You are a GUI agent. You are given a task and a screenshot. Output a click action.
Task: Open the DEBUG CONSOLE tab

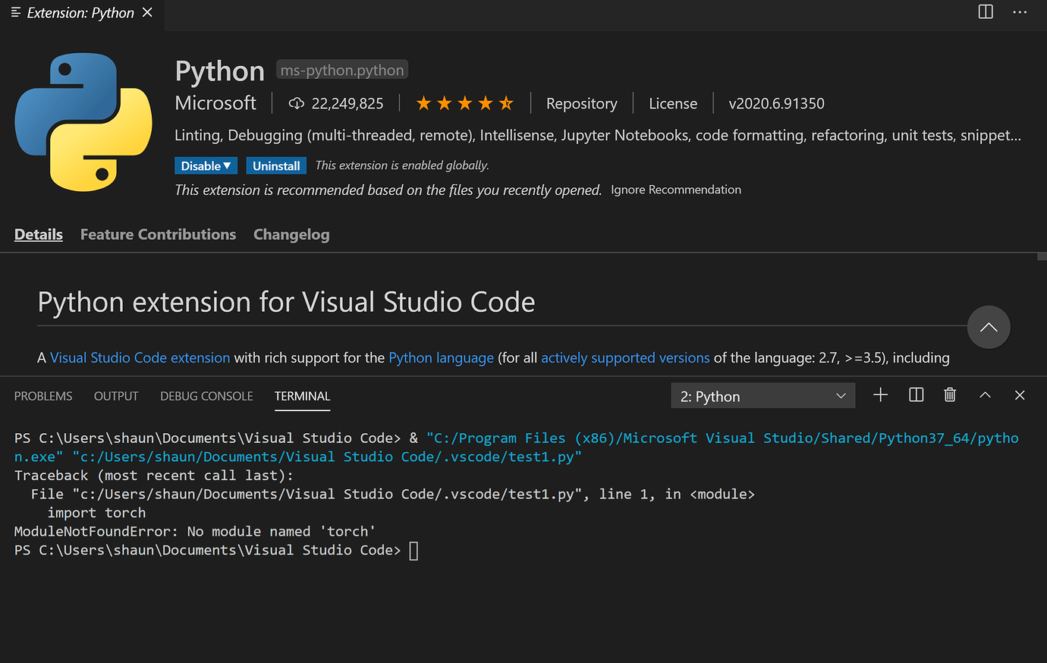206,396
